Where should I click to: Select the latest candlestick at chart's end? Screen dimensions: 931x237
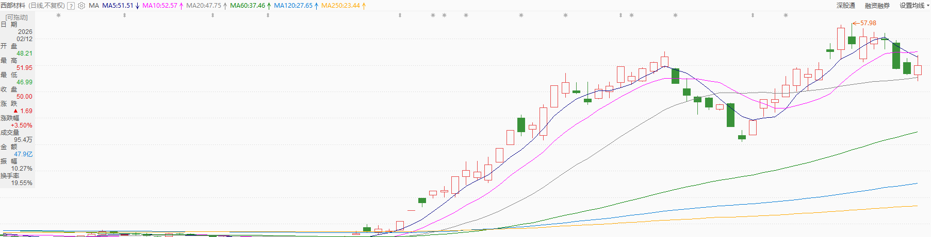tap(918, 70)
